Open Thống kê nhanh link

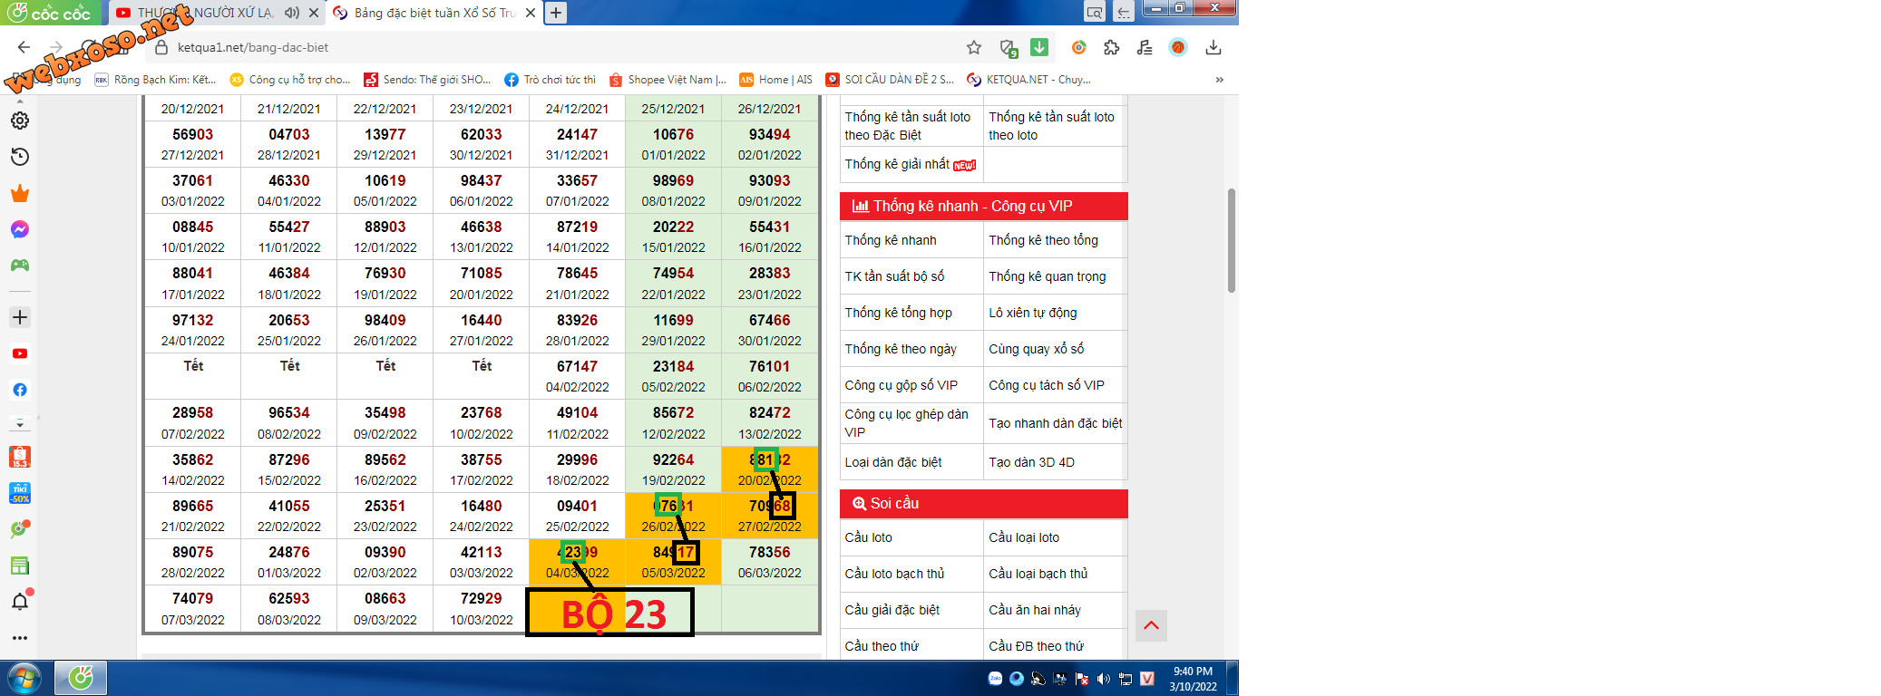tap(891, 240)
